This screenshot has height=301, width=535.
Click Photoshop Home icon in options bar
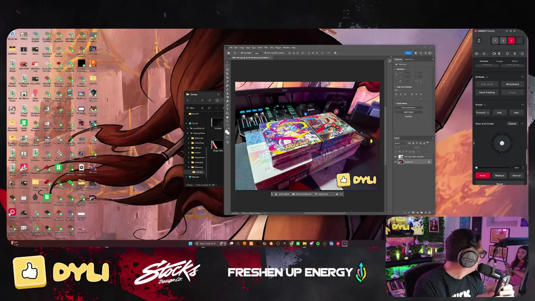tap(229, 53)
